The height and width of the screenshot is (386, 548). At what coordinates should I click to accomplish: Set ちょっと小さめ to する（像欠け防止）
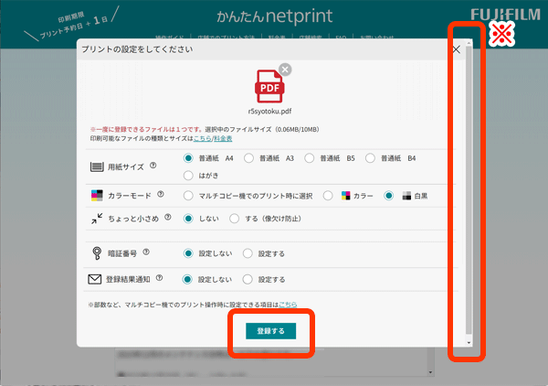click(234, 219)
